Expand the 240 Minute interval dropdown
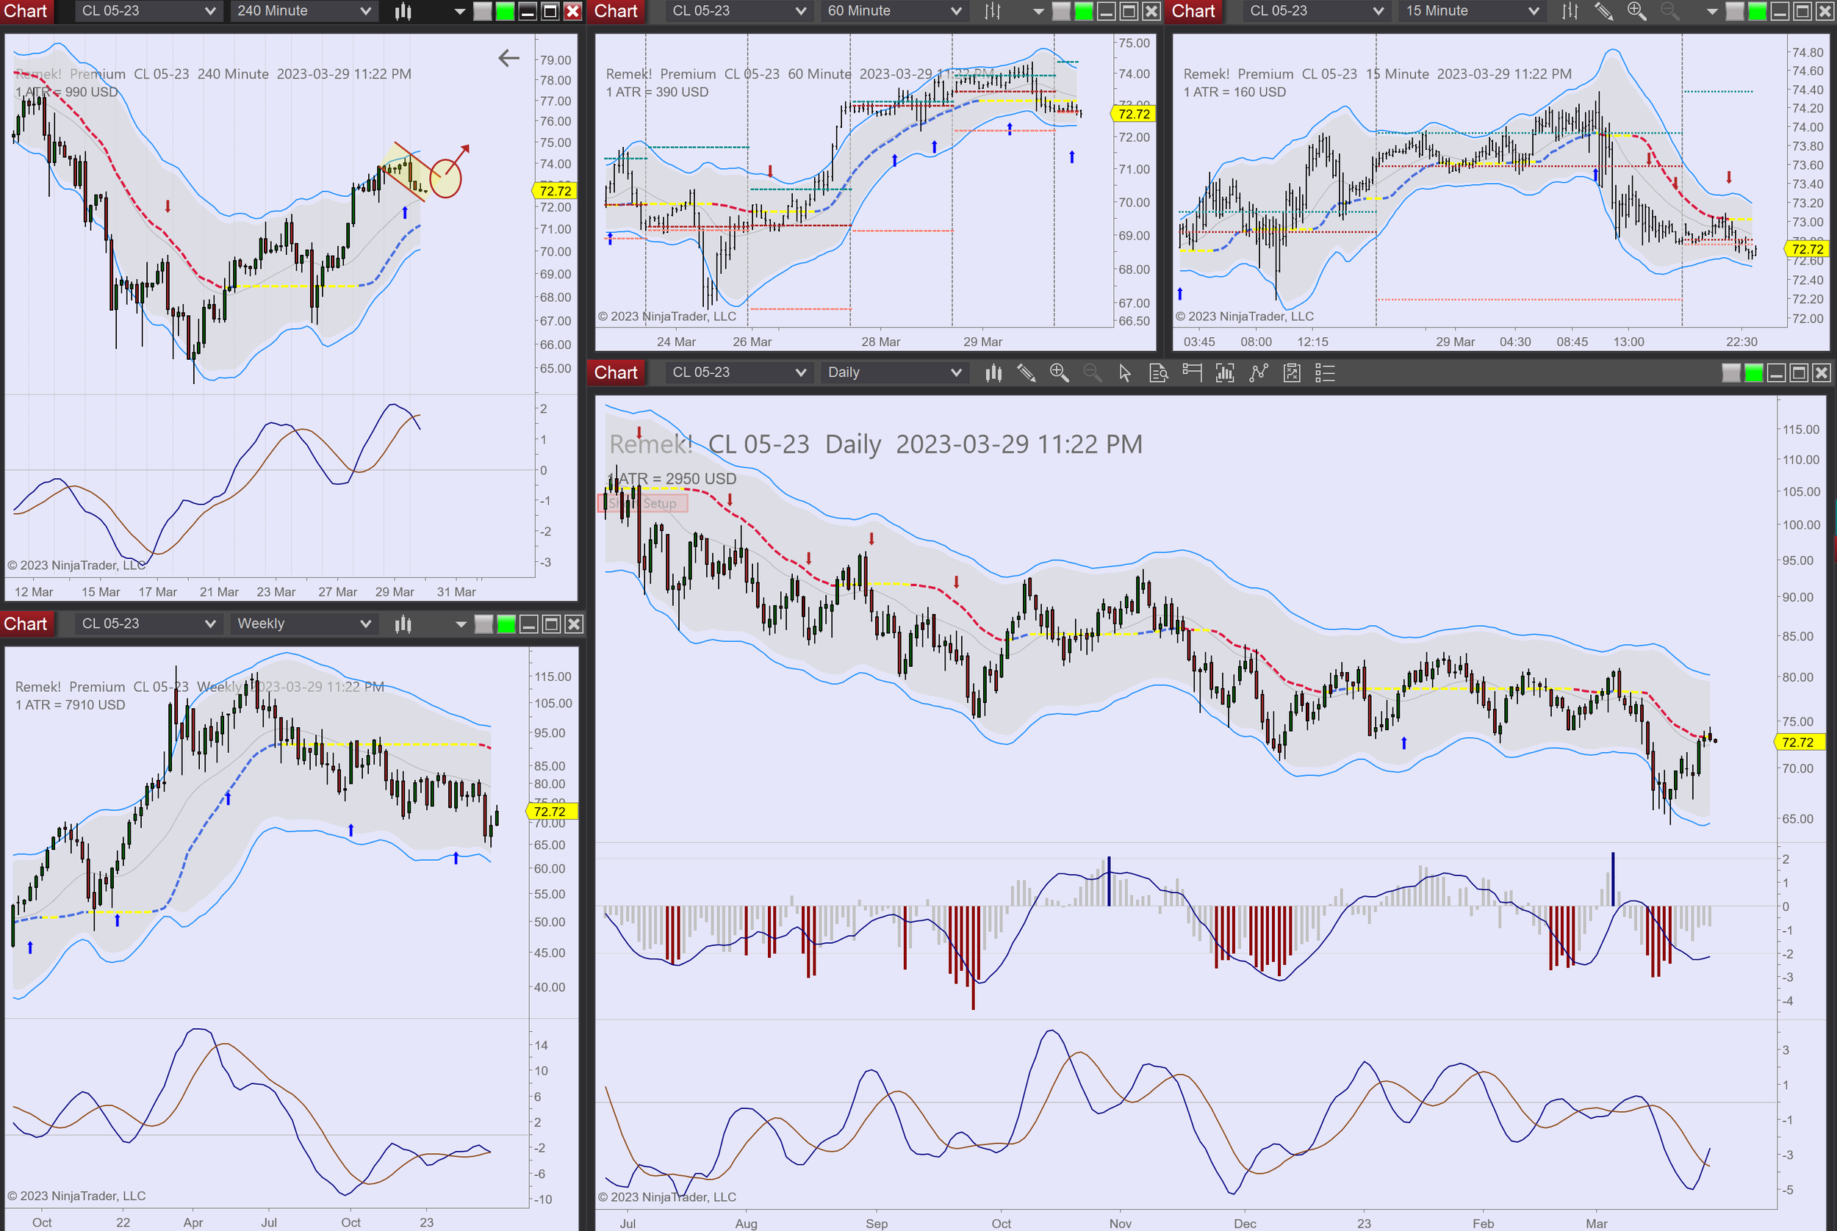This screenshot has width=1837, height=1231. 304,11
